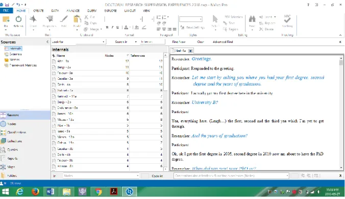The image size is (345, 199).
Task: Toggle italic formatting
Action: (112, 27)
